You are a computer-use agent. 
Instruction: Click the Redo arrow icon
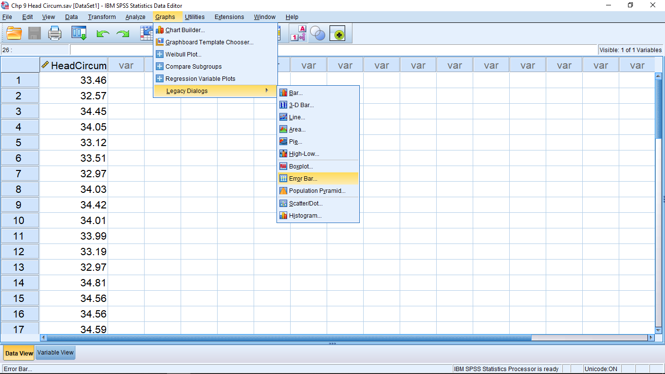pyautogui.click(x=123, y=34)
